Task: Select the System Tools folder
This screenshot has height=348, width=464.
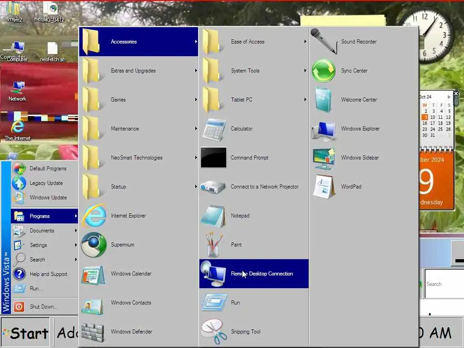Action: tap(254, 71)
